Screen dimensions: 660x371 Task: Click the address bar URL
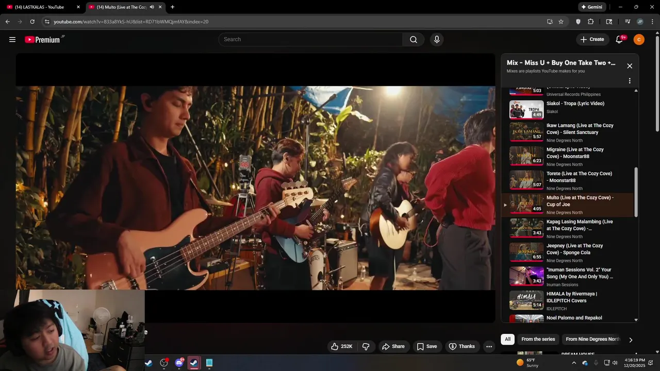tap(131, 22)
